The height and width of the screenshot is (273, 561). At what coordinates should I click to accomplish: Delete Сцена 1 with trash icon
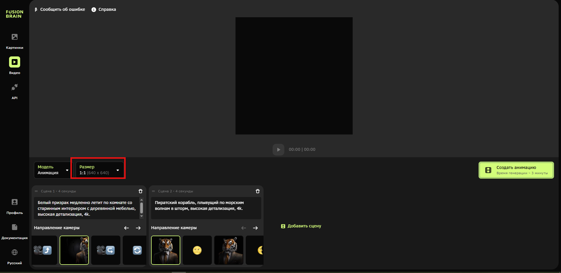141,191
